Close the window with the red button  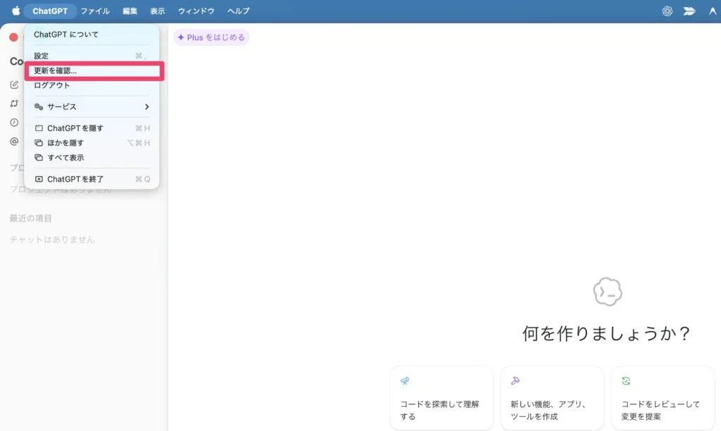(x=13, y=37)
